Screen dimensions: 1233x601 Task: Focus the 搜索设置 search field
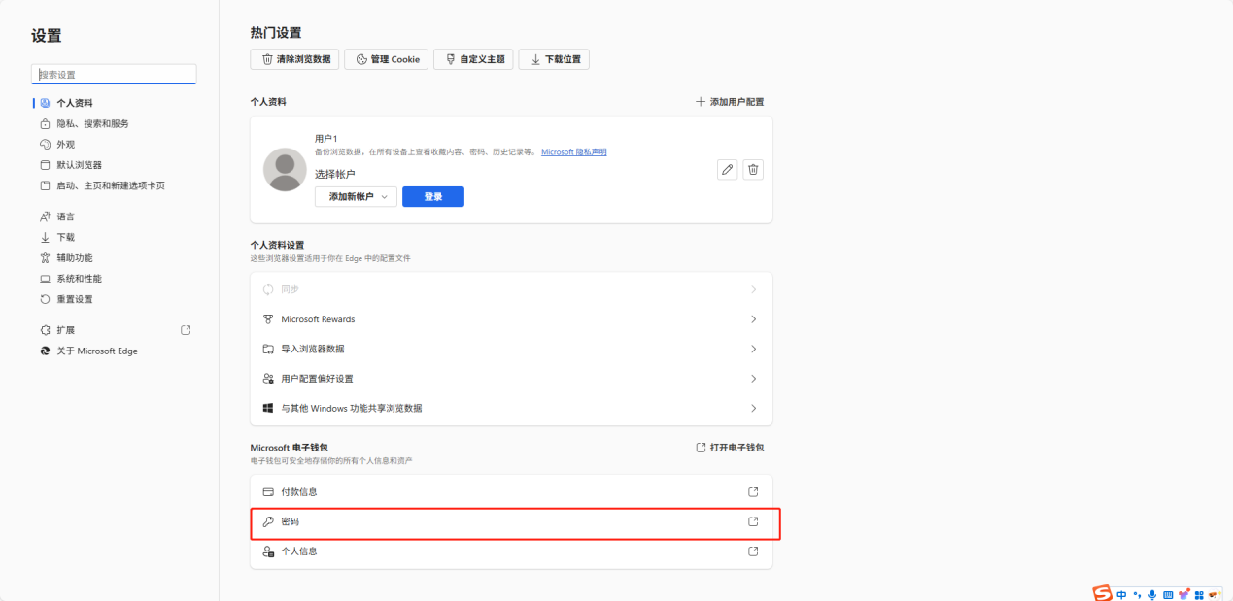(115, 75)
